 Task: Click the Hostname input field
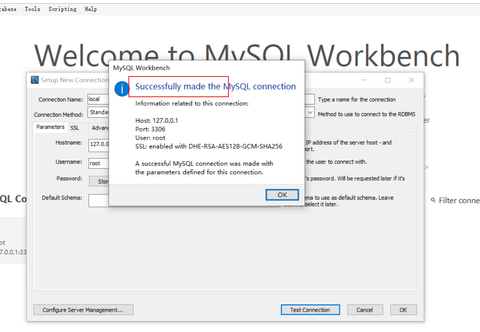tap(99, 145)
